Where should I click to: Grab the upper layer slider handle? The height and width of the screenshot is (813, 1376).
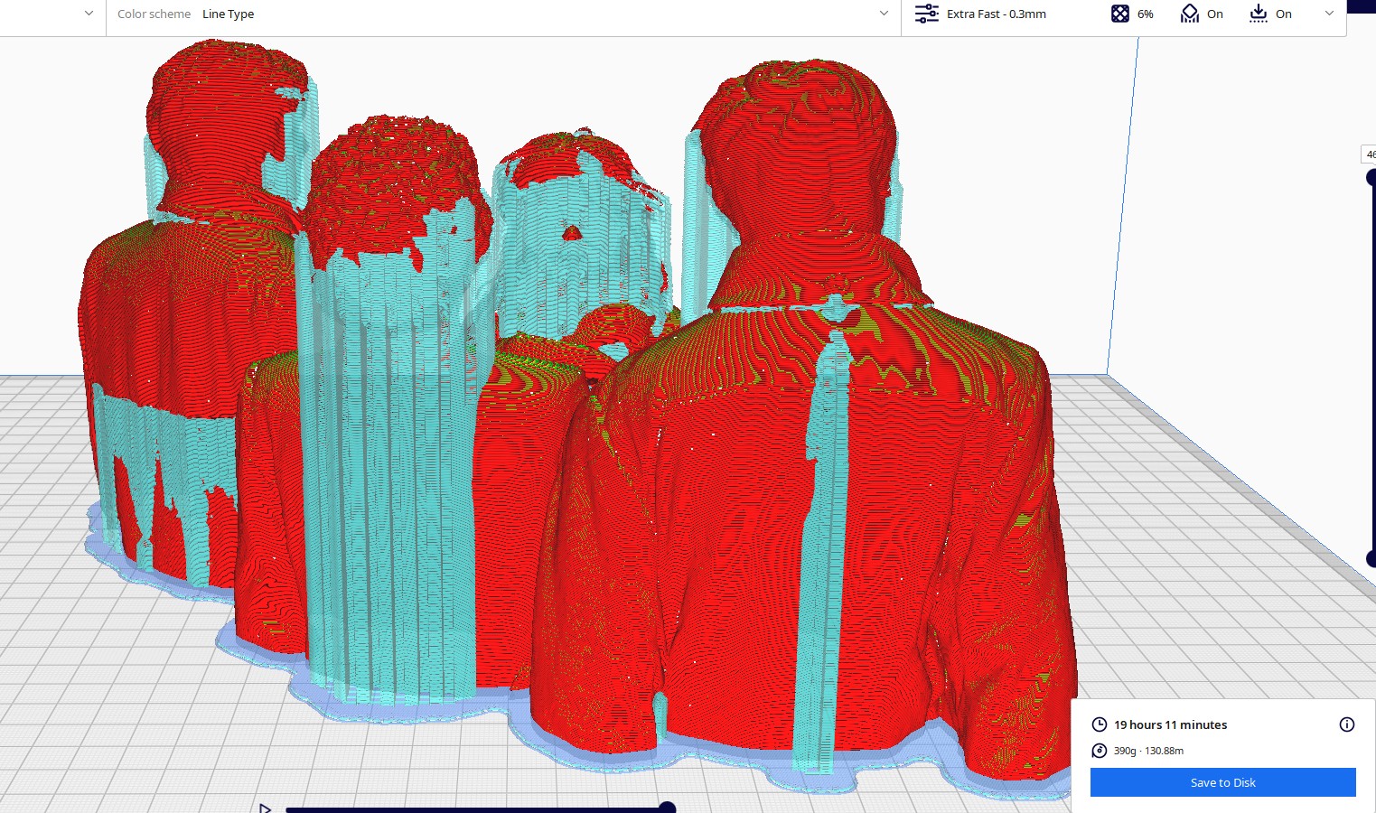[x=1371, y=178]
